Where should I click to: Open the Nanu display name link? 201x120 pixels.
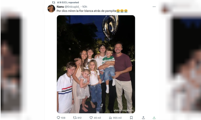tap(60, 7)
